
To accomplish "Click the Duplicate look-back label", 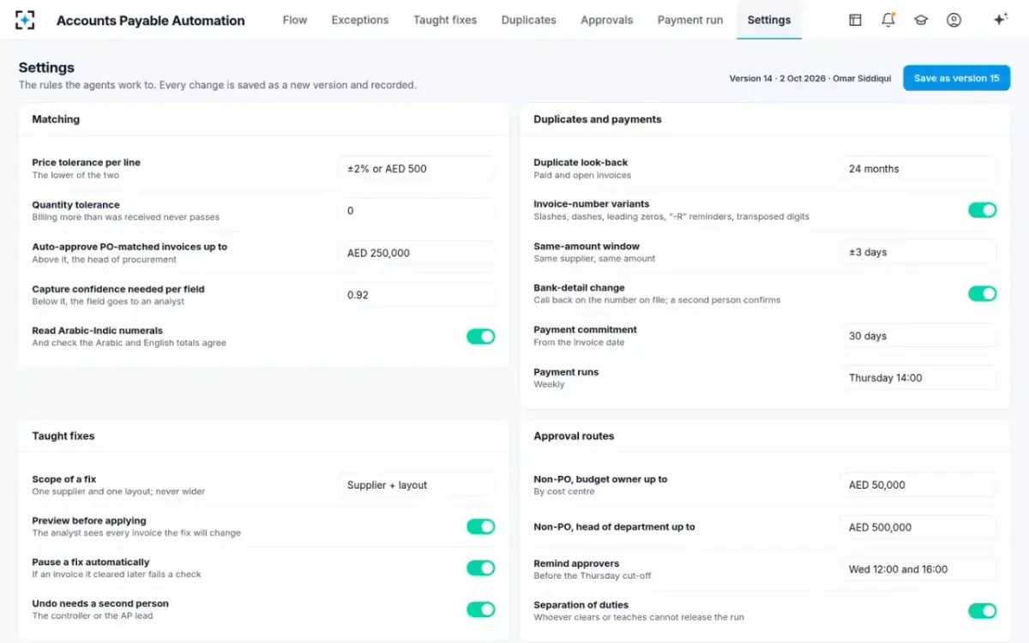I will 581,162.
